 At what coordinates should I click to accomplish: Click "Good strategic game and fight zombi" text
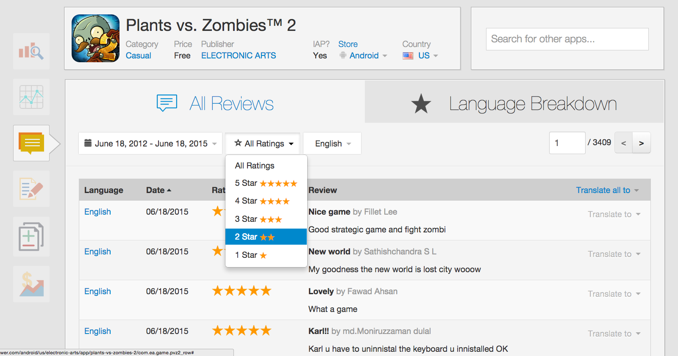coord(377,229)
